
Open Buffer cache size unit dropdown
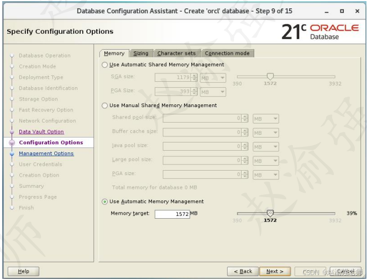(266, 133)
